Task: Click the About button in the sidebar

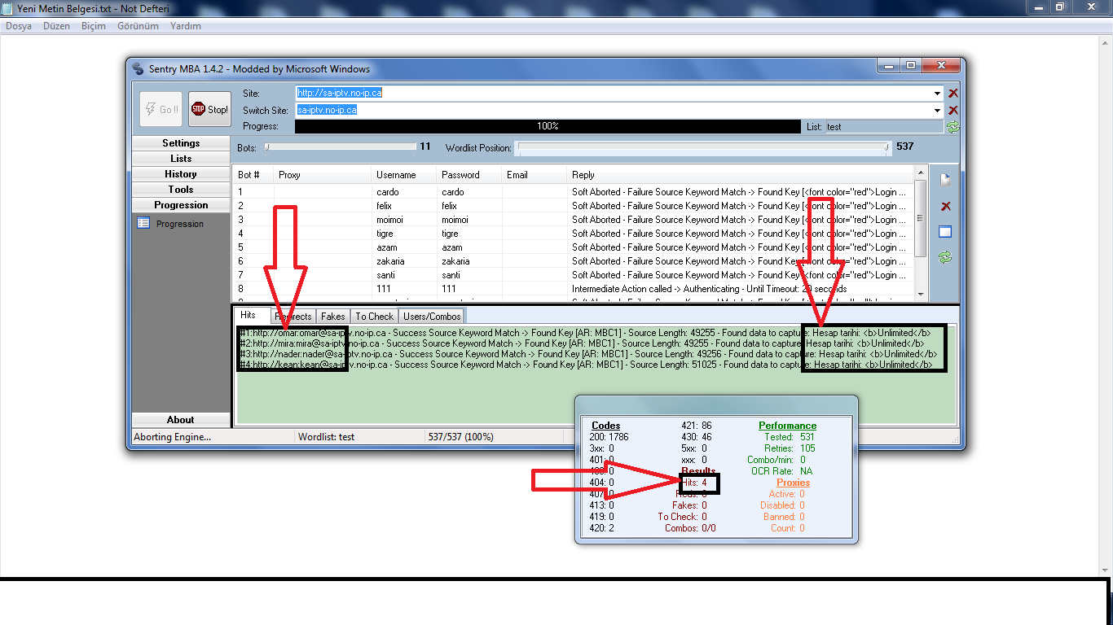Action: pyautogui.click(x=181, y=420)
